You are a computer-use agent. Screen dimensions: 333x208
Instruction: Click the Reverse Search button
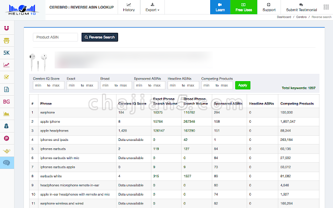(99, 37)
